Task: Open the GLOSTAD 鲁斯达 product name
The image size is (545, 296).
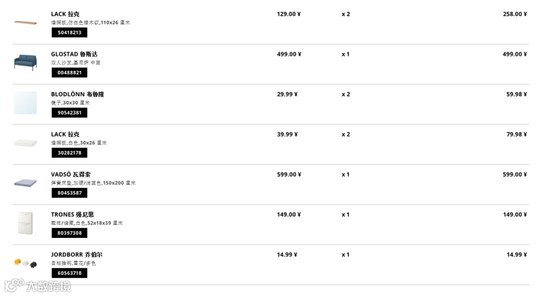Action: pos(74,54)
